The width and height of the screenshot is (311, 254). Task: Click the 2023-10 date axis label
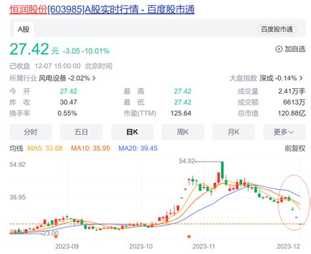tap(141, 247)
